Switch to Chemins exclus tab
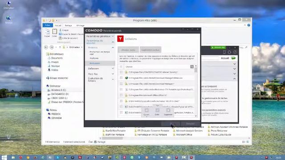Screen dimensions: 285x160 pyautogui.click(x=128, y=50)
